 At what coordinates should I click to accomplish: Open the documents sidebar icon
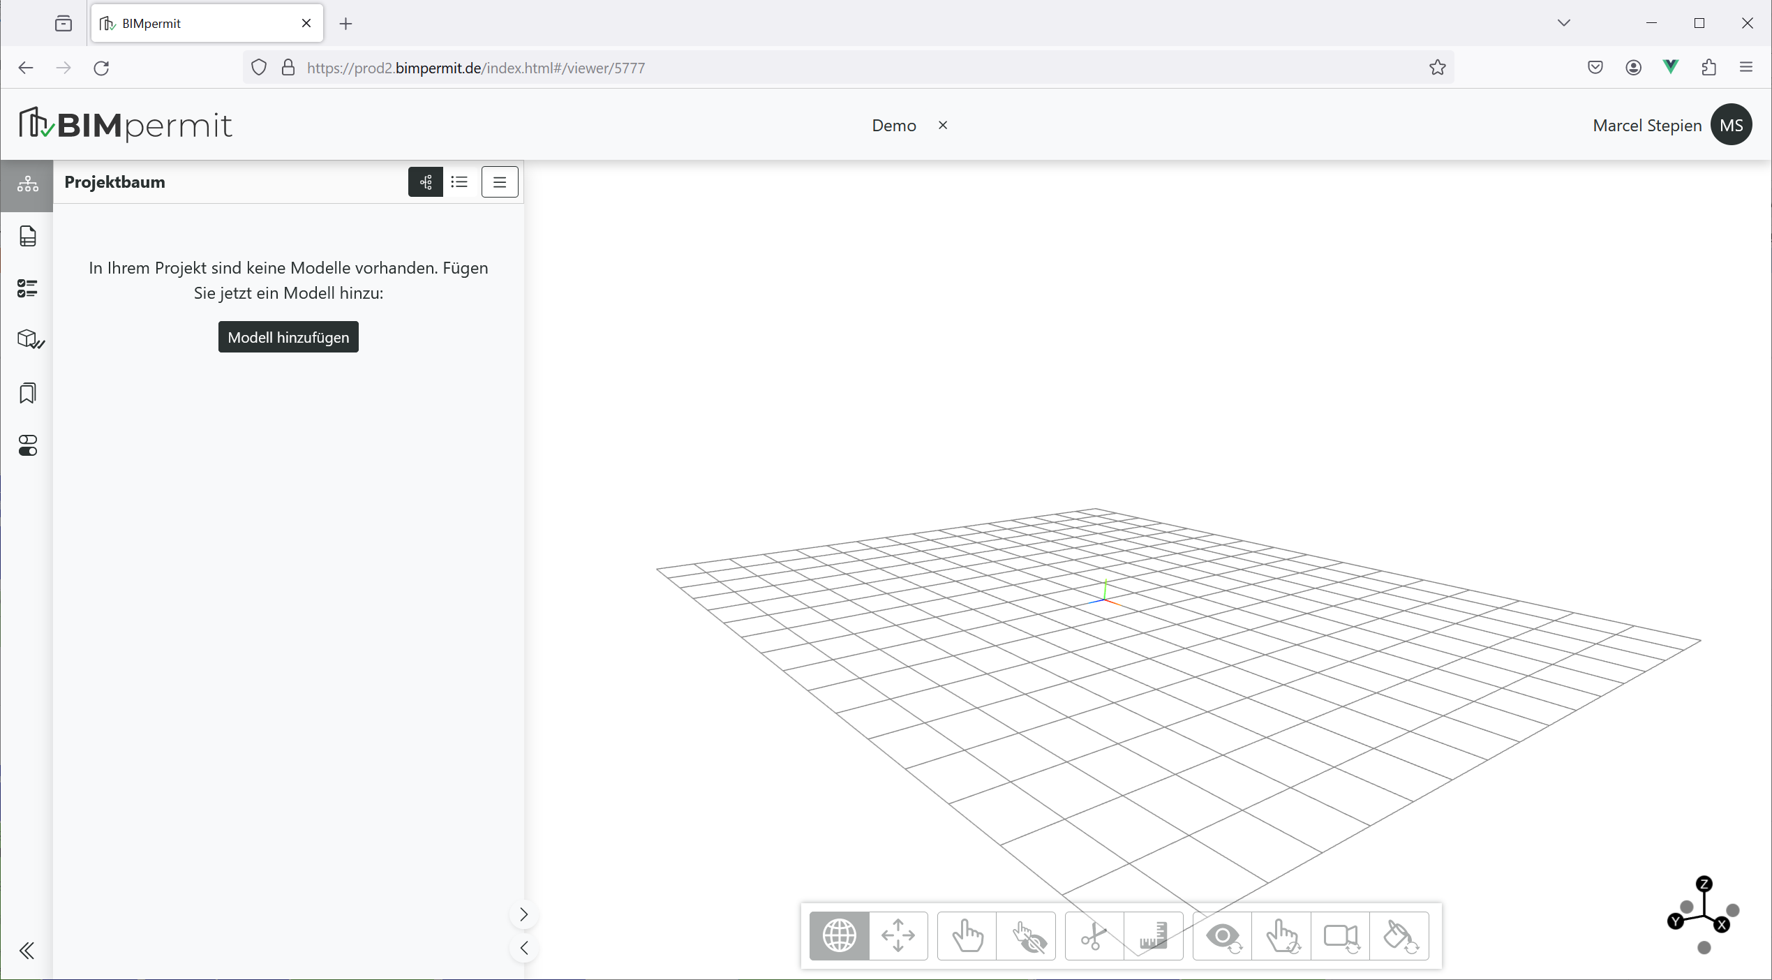pos(27,236)
